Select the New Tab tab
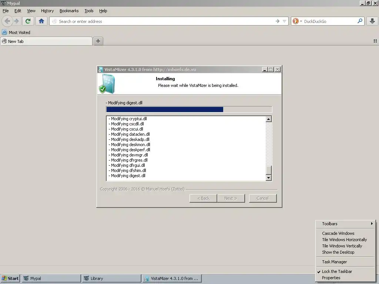 click(x=46, y=41)
